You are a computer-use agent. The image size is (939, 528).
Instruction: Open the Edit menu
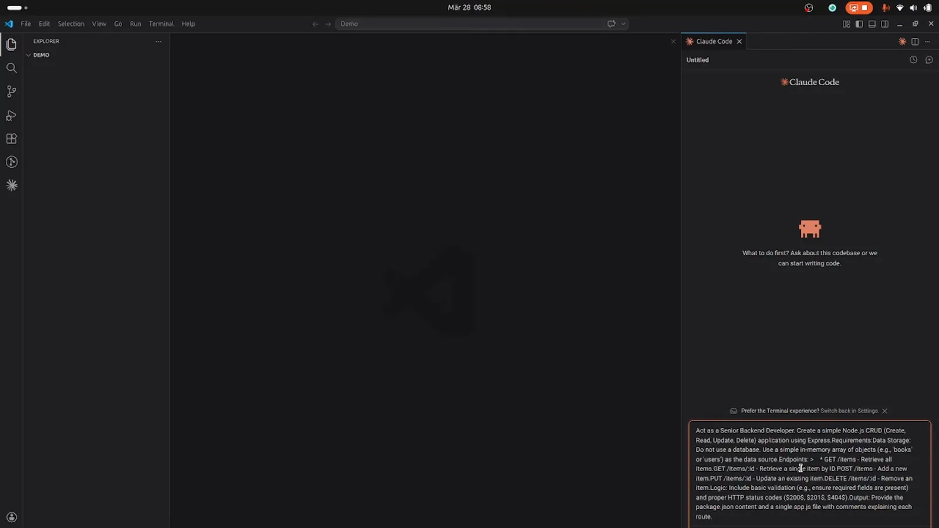coord(45,24)
